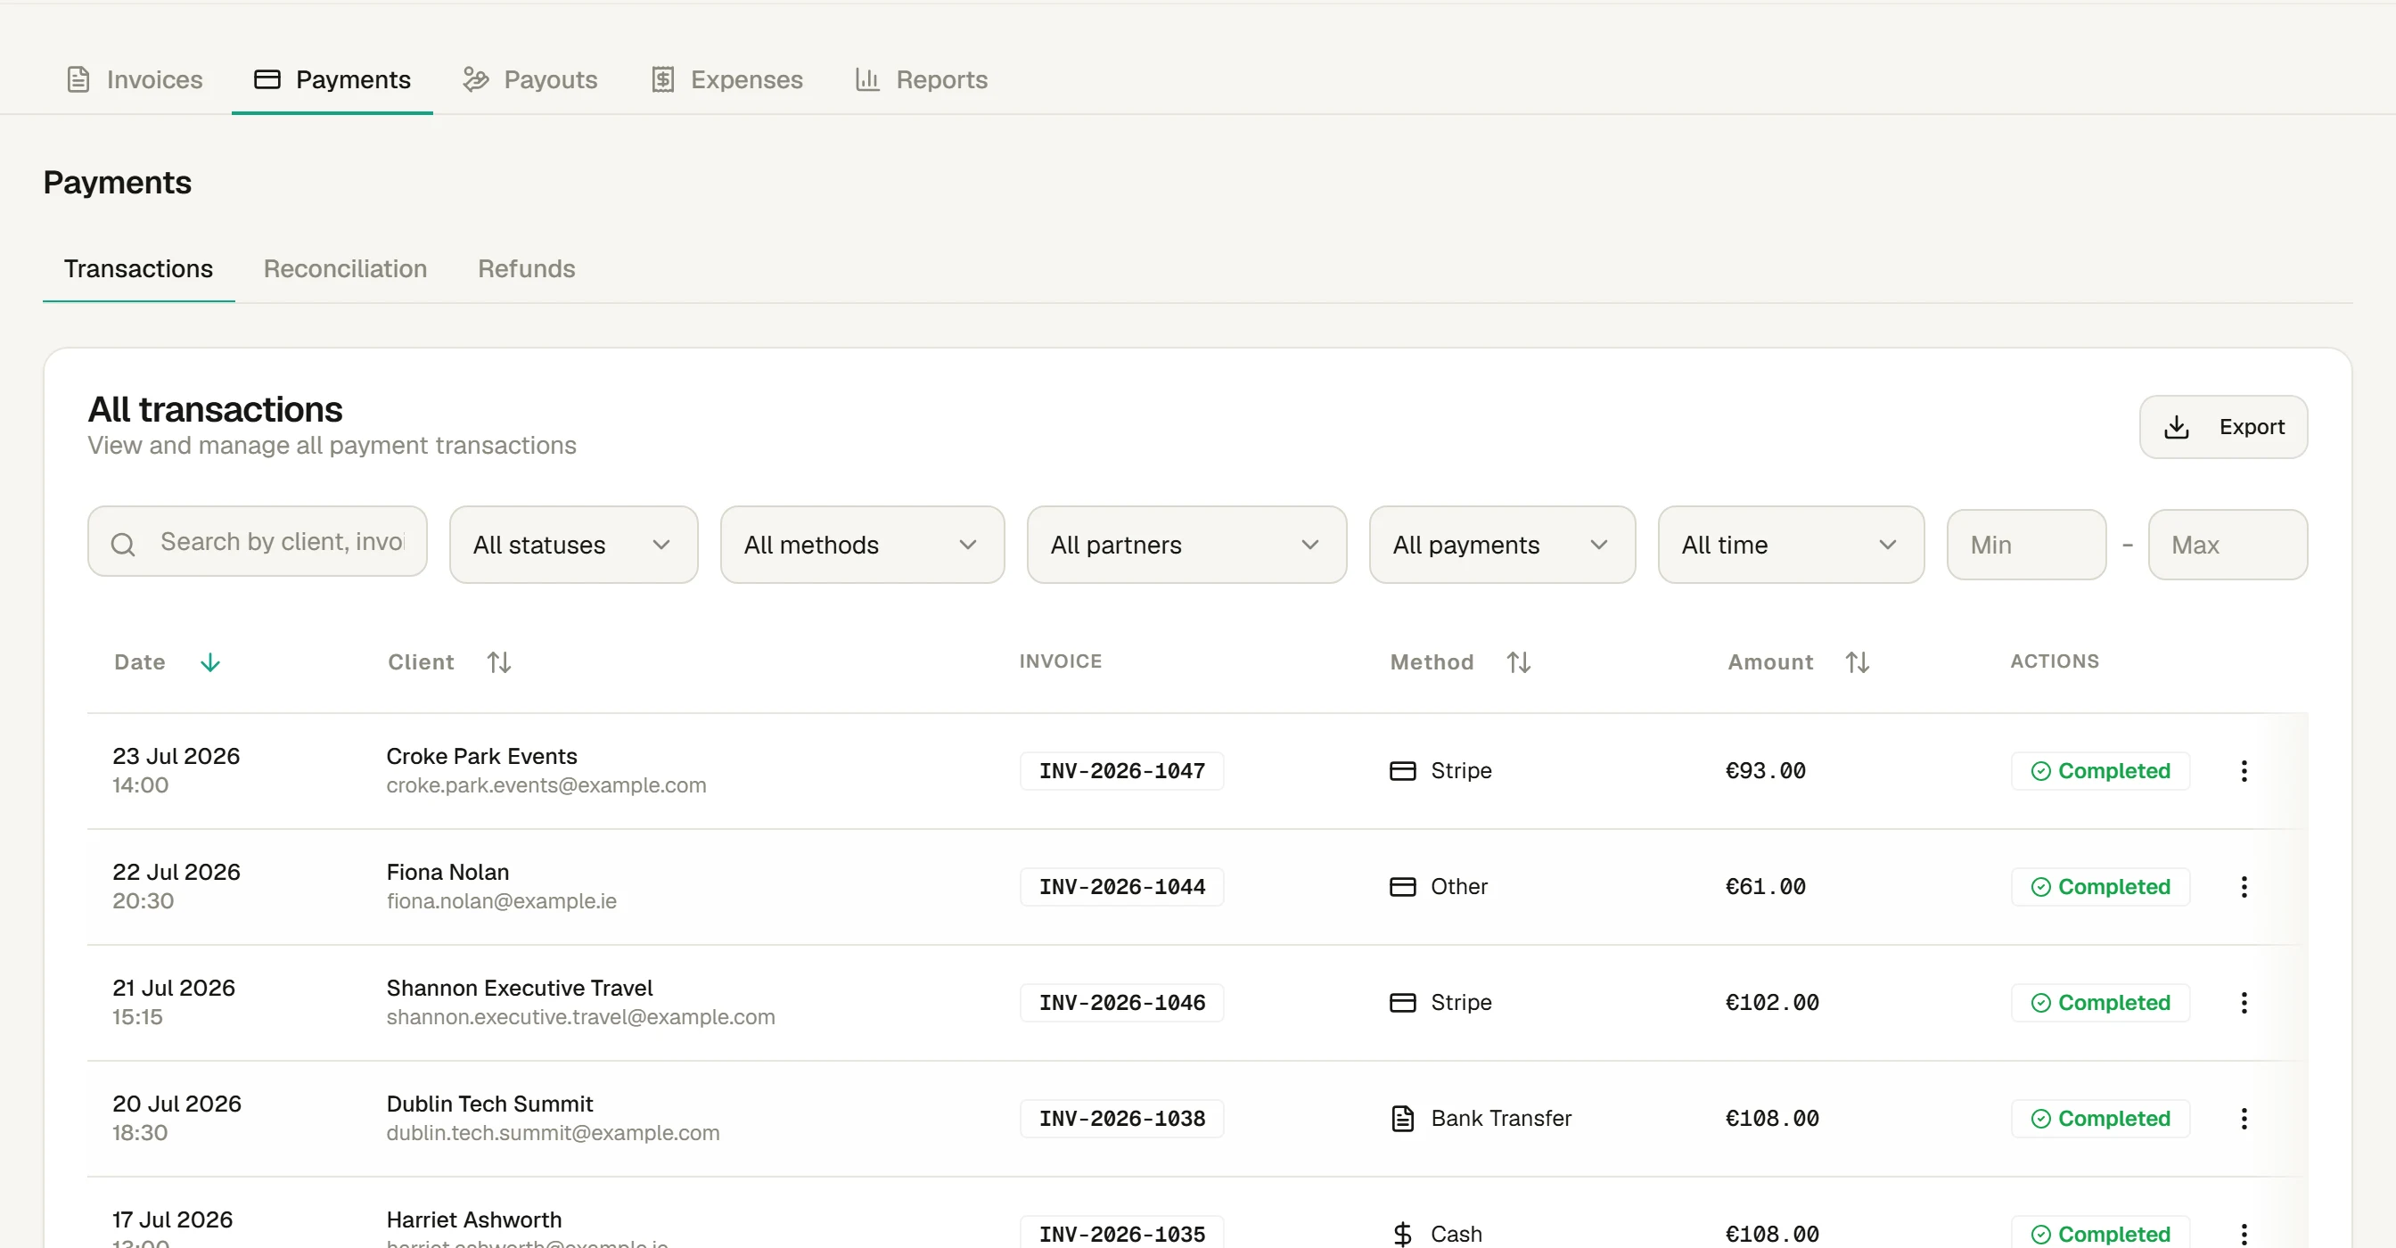This screenshot has width=2396, height=1248.
Task: Open the All time date filter
Action: tap(1791, 545)
